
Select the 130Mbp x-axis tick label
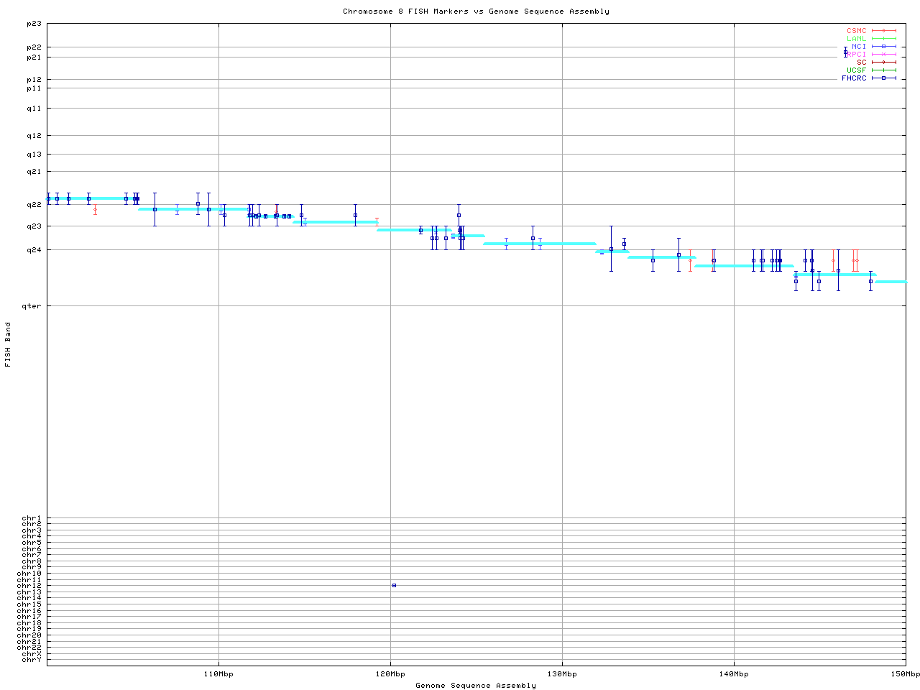coord(562,674)
